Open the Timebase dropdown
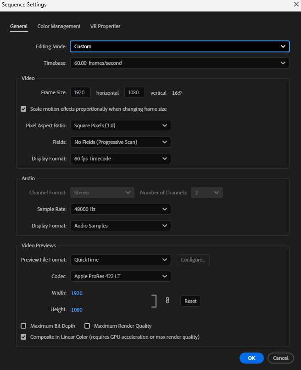The image size is (301, 370). click(x=179, y=63)
